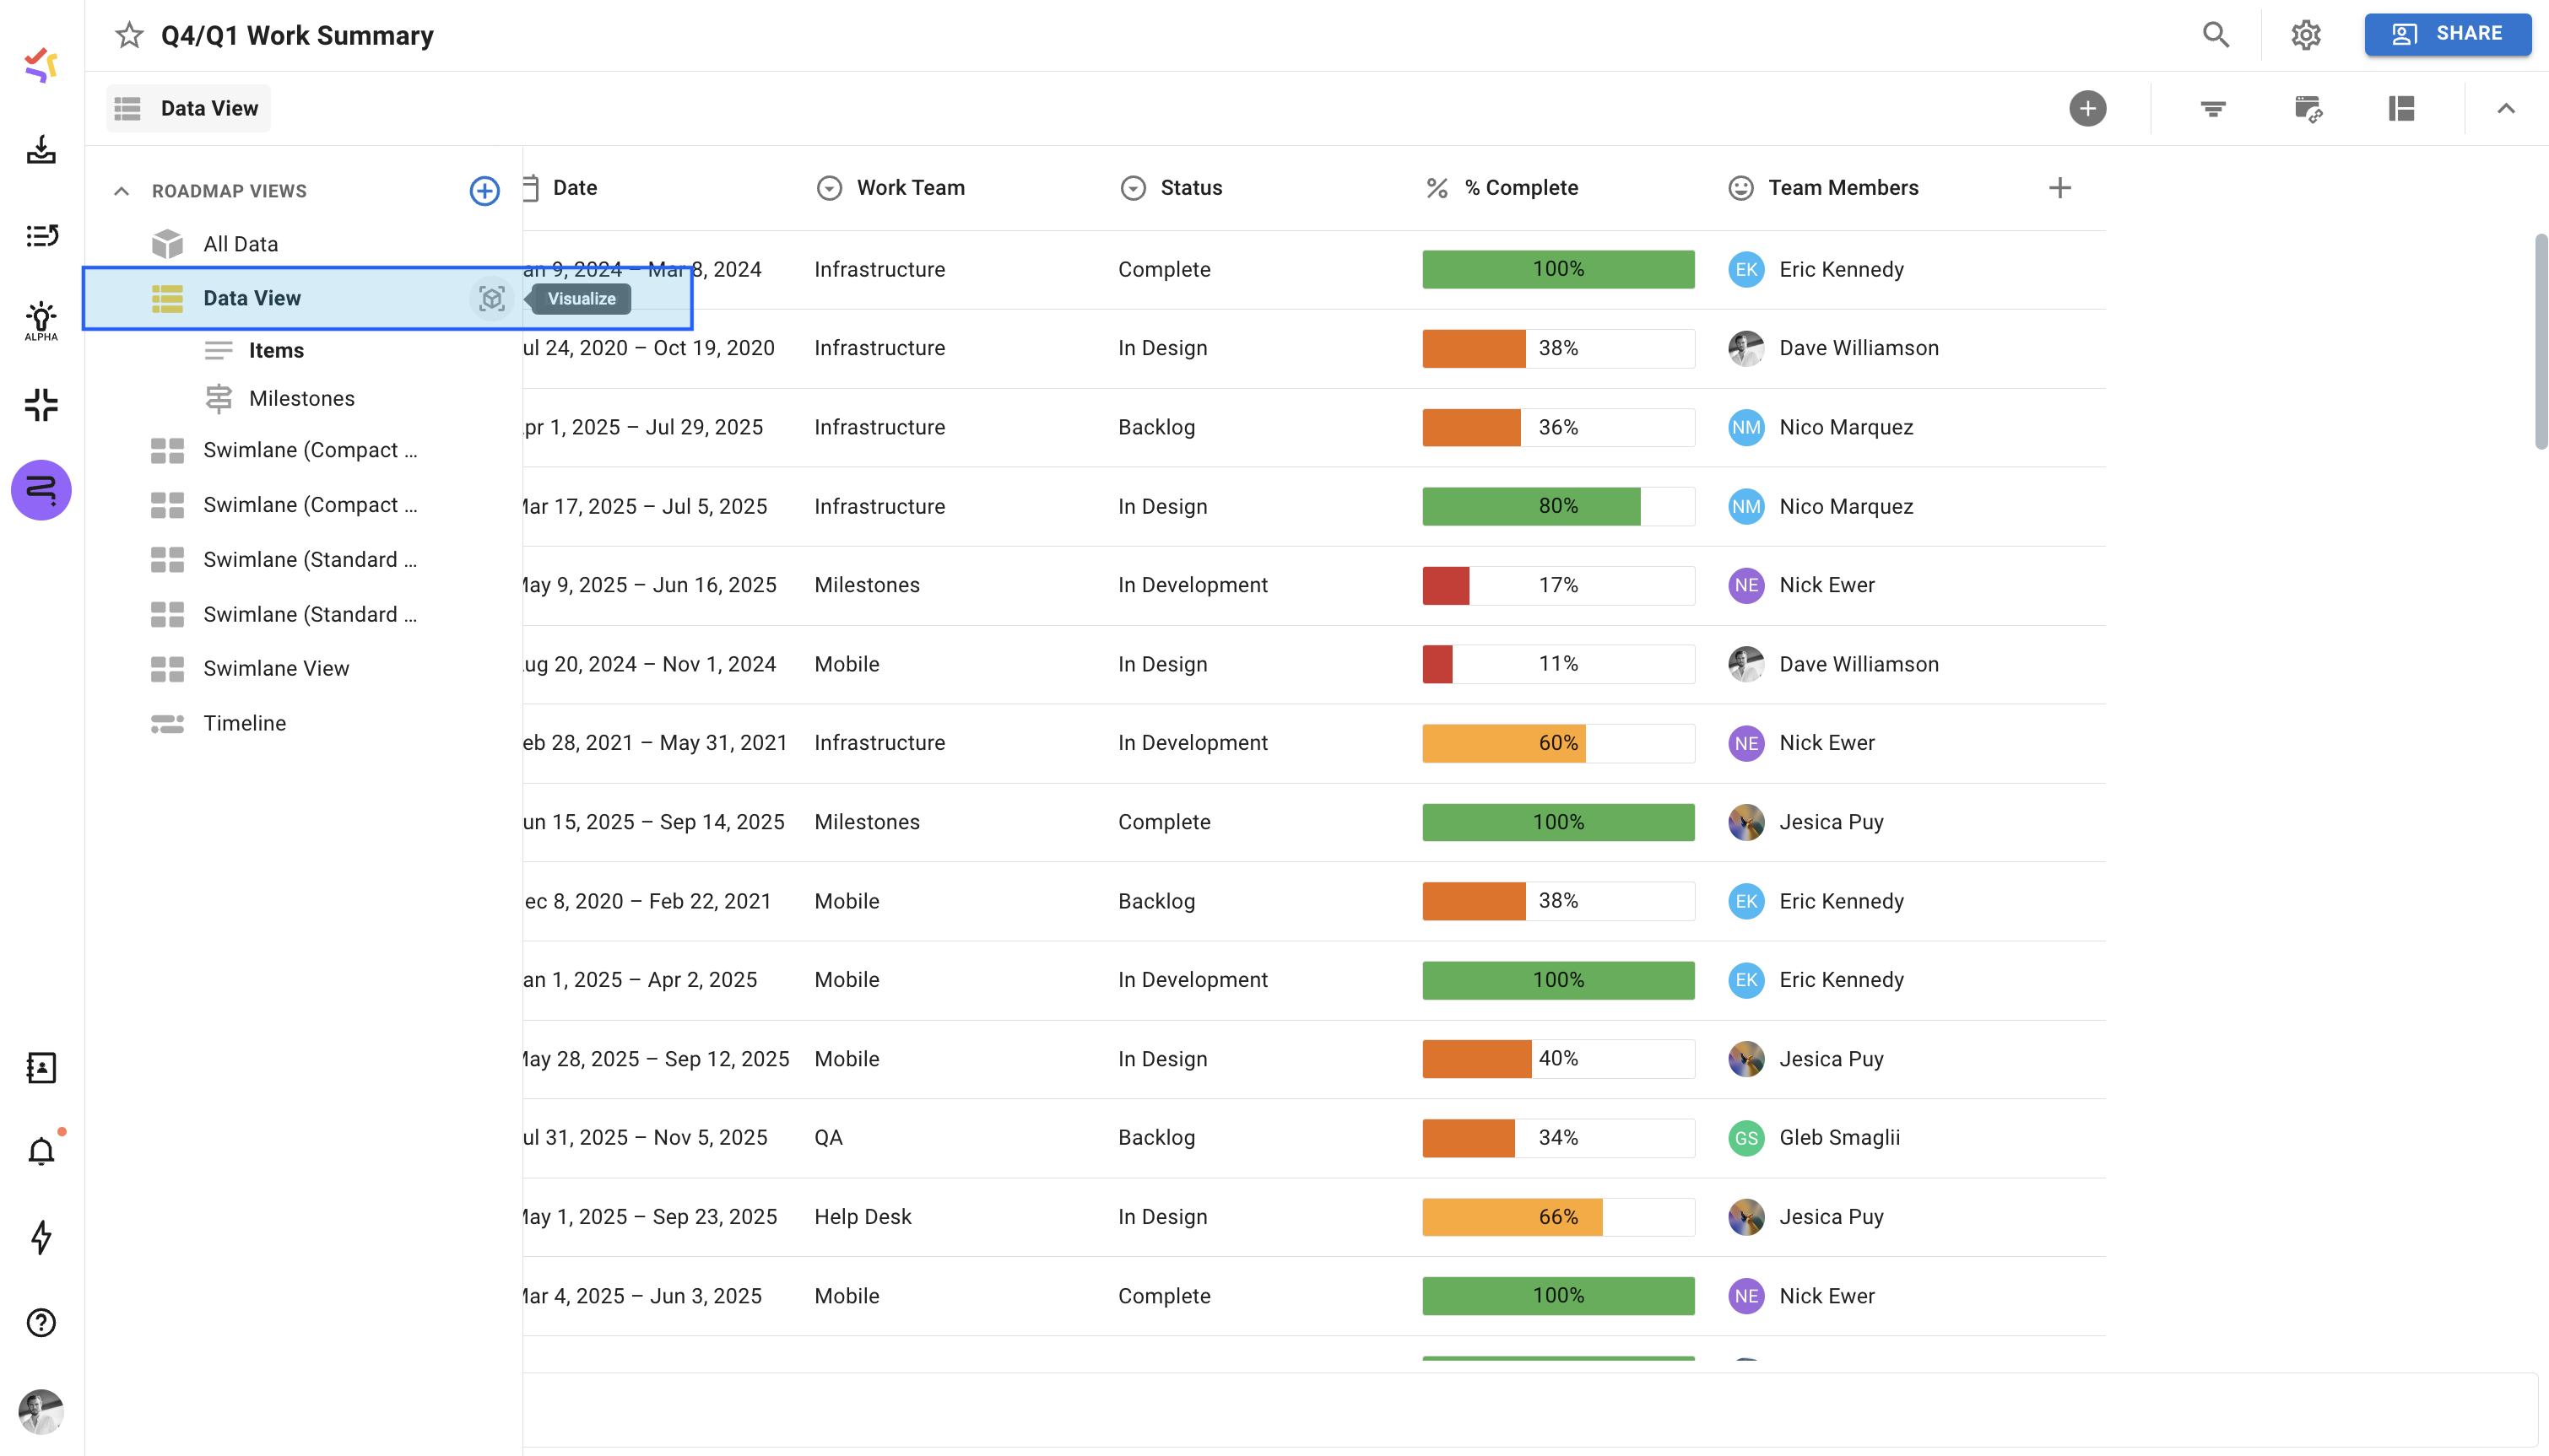
Task: Click the Data View tab button
Action: [x=188, y=108]
